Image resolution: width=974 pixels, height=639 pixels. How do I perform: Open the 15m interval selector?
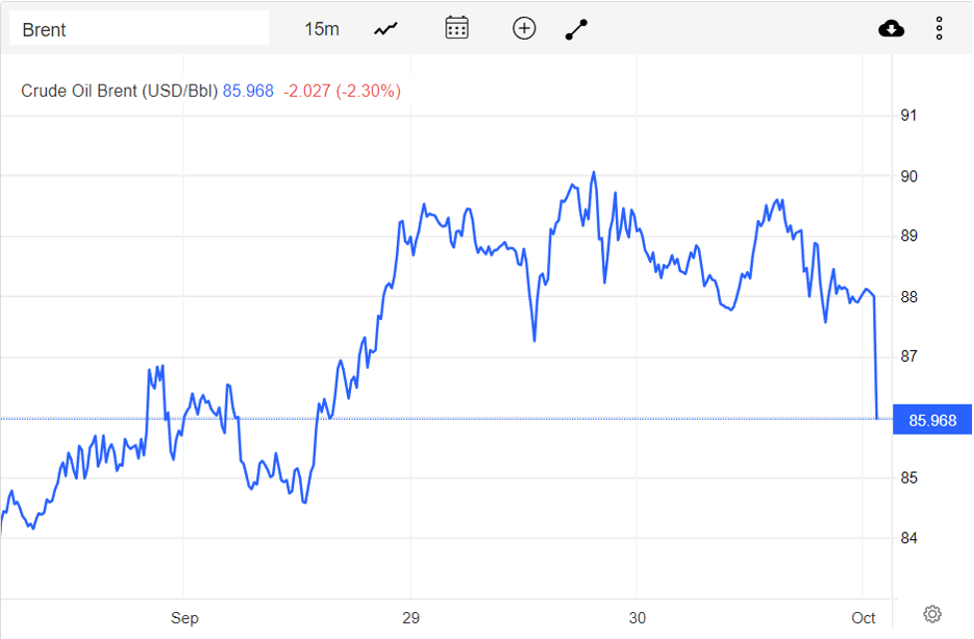coord(321,29)
